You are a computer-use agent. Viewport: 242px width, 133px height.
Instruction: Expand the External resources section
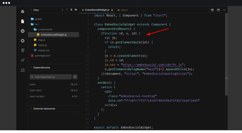pos(31,109)
